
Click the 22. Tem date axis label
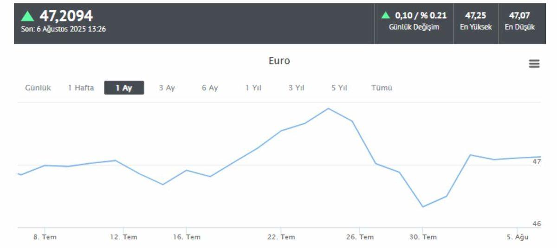tap(281, 237)
